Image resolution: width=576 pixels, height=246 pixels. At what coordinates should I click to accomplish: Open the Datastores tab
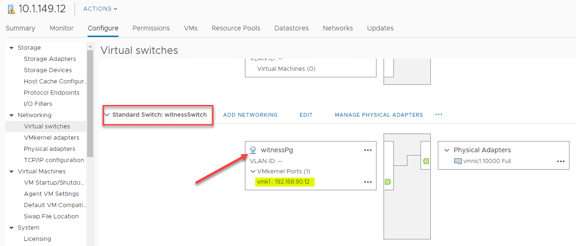[291, 28]
